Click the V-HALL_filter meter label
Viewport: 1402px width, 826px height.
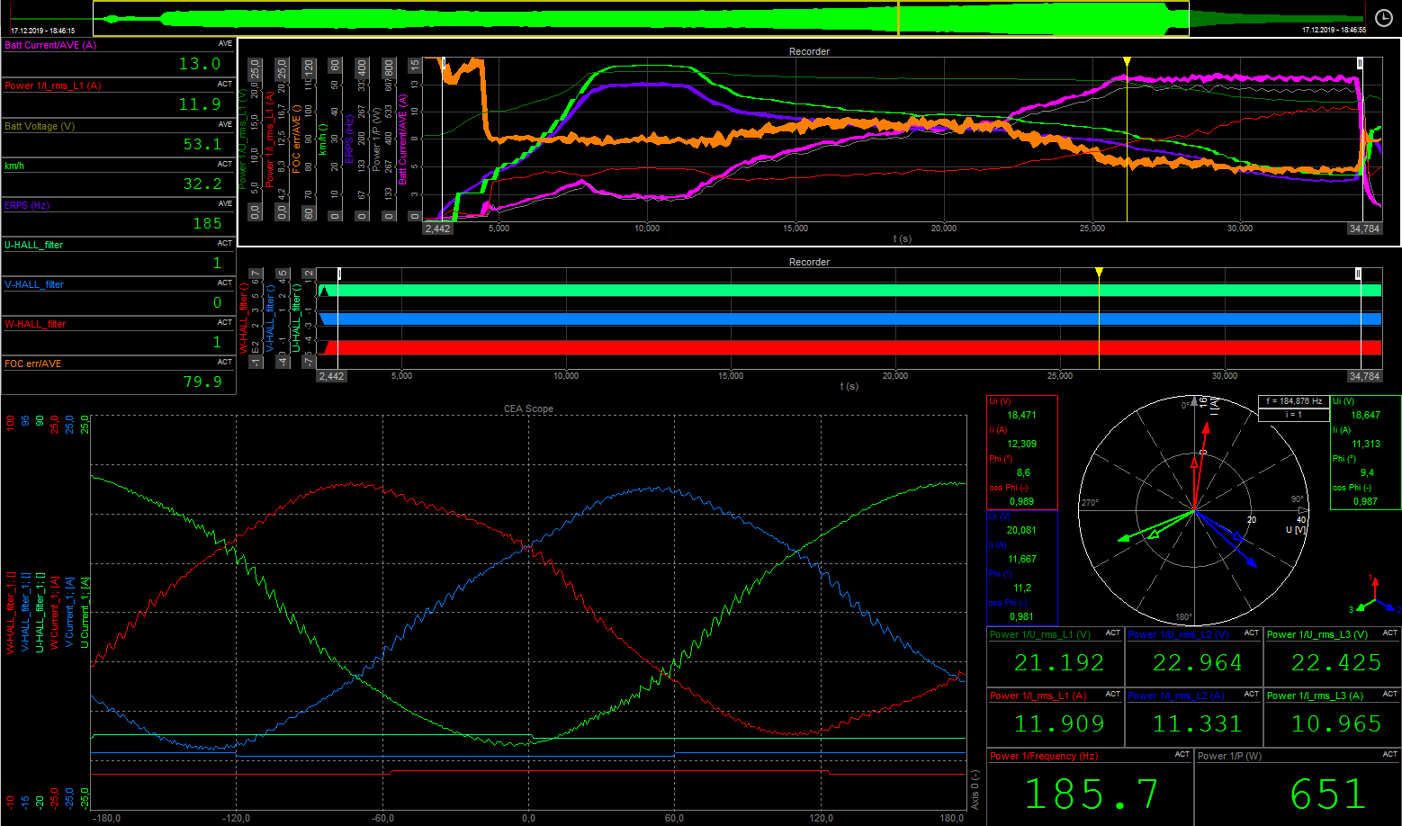tap(34, 284)
